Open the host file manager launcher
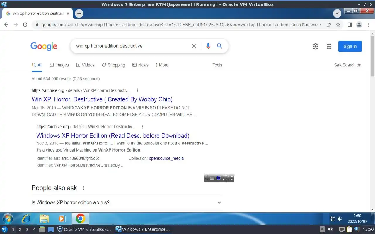Viewport: 375px width, 234px height. tap(42, 229)
